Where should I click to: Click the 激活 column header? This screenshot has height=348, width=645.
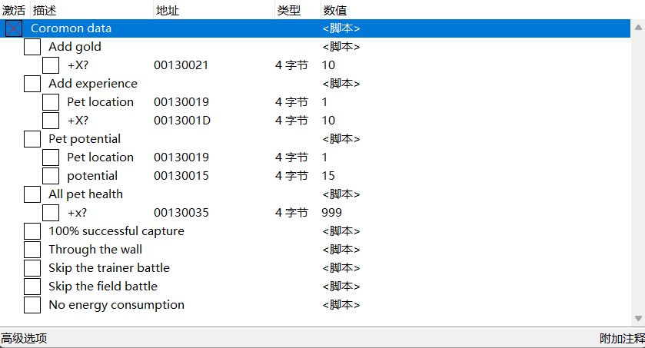click(14, 10)
